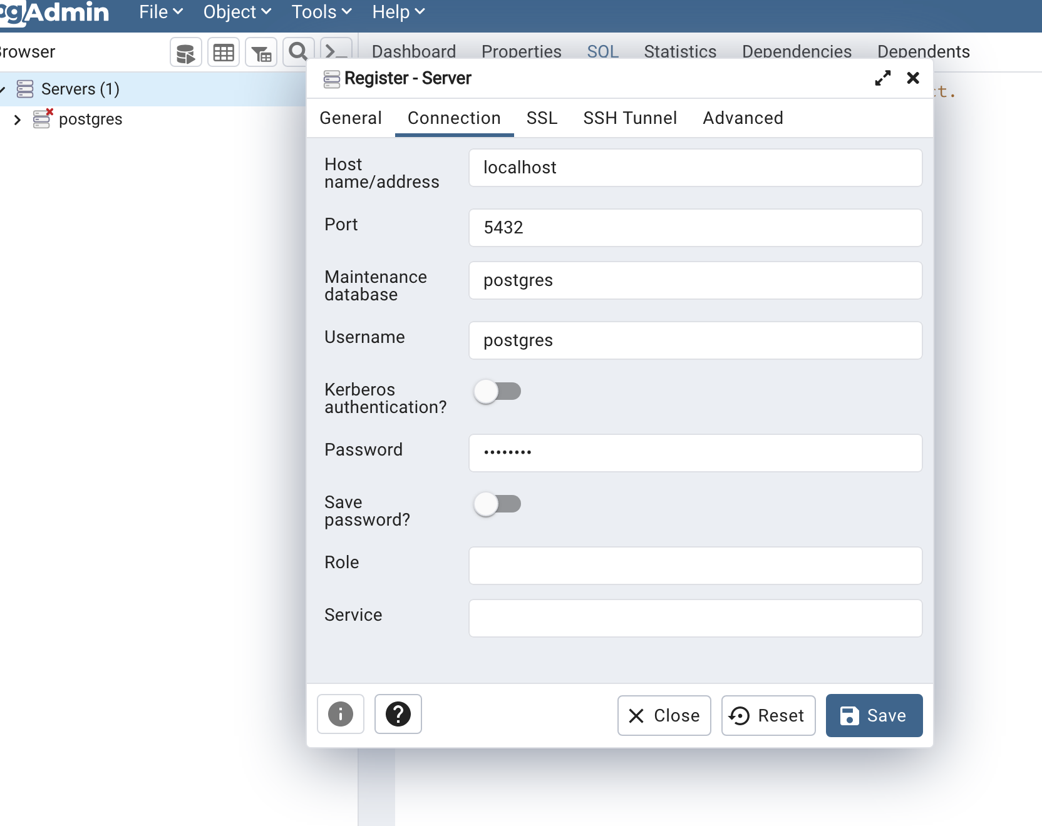The height and width of the screenshot is (826, 1042).
Task: Click the Query Tool database icon
Action: click(185, 53)
